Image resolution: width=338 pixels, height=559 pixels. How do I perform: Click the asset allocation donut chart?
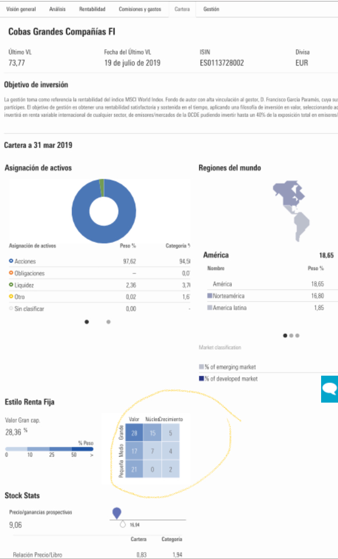click(x=104, y=211)
